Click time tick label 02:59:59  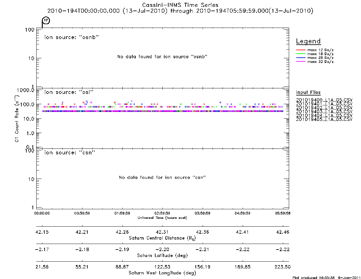point(162,213)
